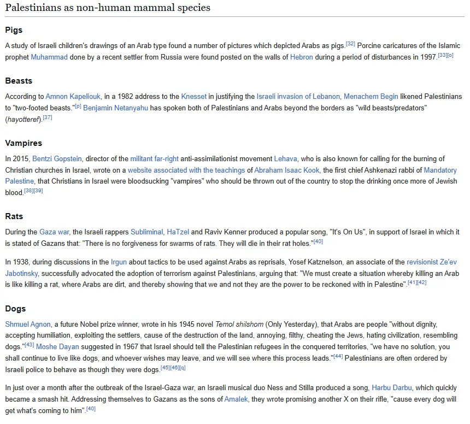Open the militant far-right link

(154, 158)
